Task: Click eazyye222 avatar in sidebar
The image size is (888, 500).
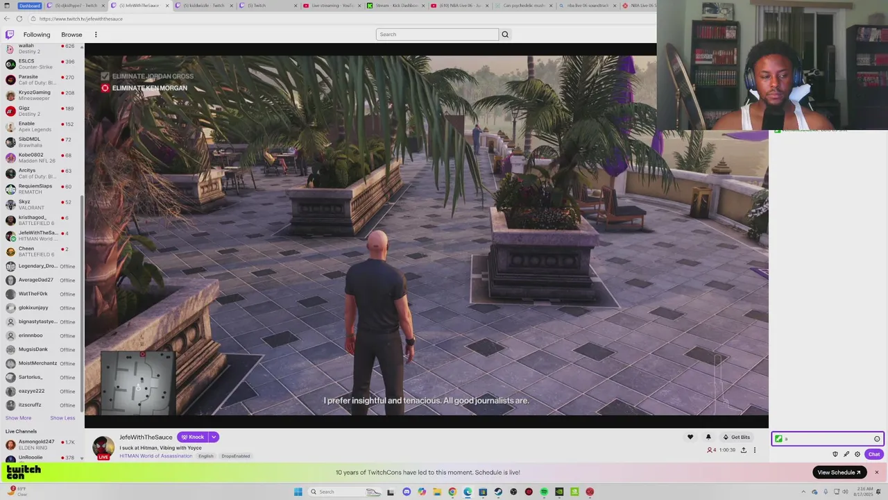Action: [x=10, y=391]
